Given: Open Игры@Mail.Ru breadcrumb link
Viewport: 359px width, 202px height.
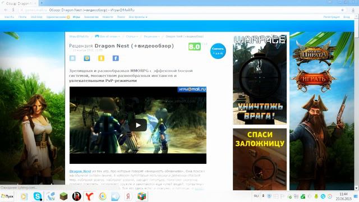Looking at the screenshot, I should point(79,36).
